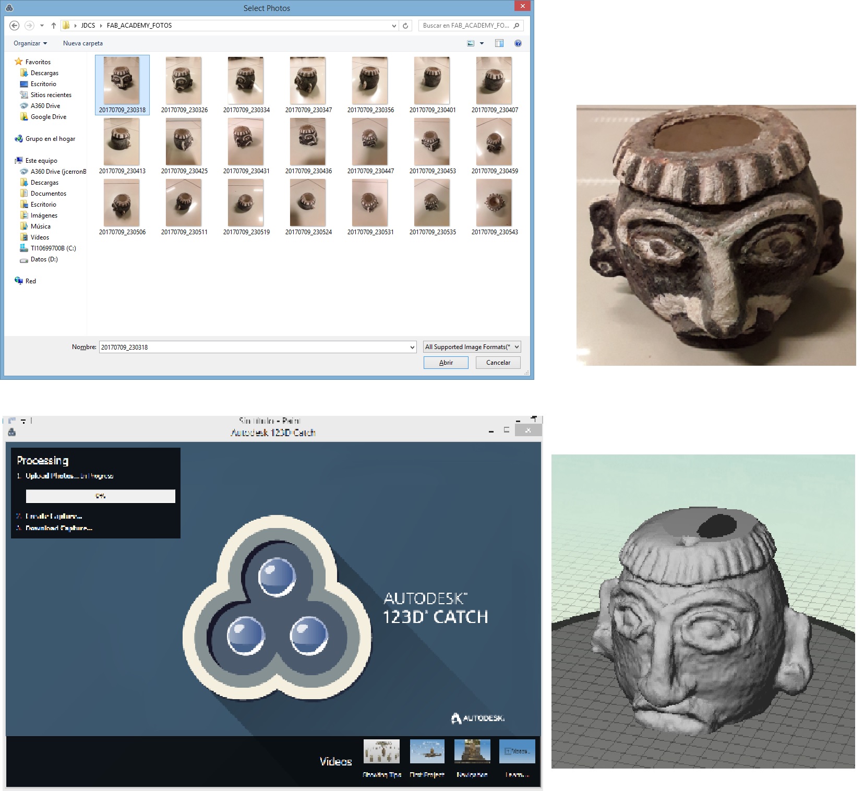Select photo 20170709_230334 thumbnail

click(246, 81)
